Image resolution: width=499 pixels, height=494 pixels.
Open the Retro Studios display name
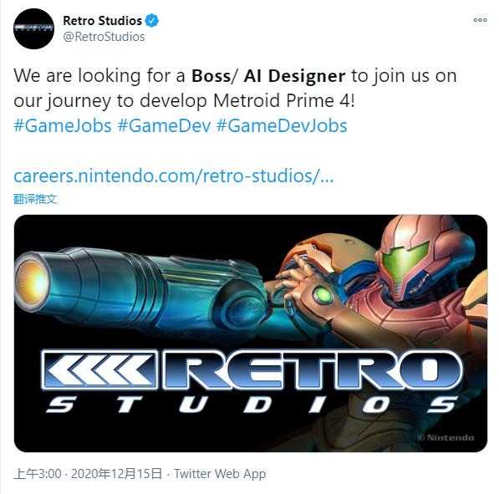102,21
